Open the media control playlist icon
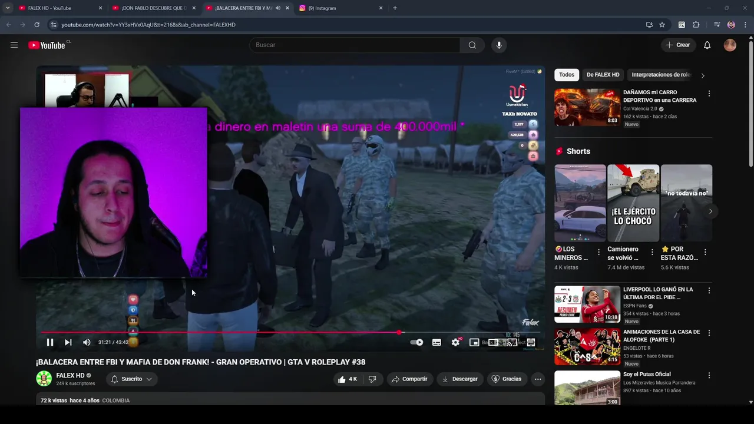Image resolution: width=754 pixels, height=424 pixels. (x=716, y=25)
